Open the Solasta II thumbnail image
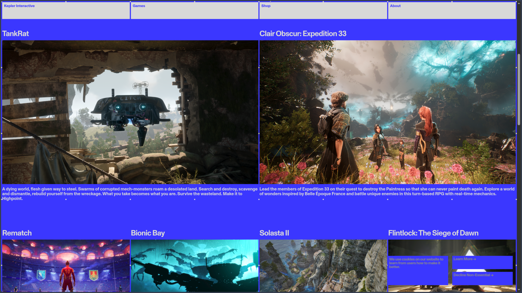The height and width of the screenshot is (293, 522). (x=323, y=266)
